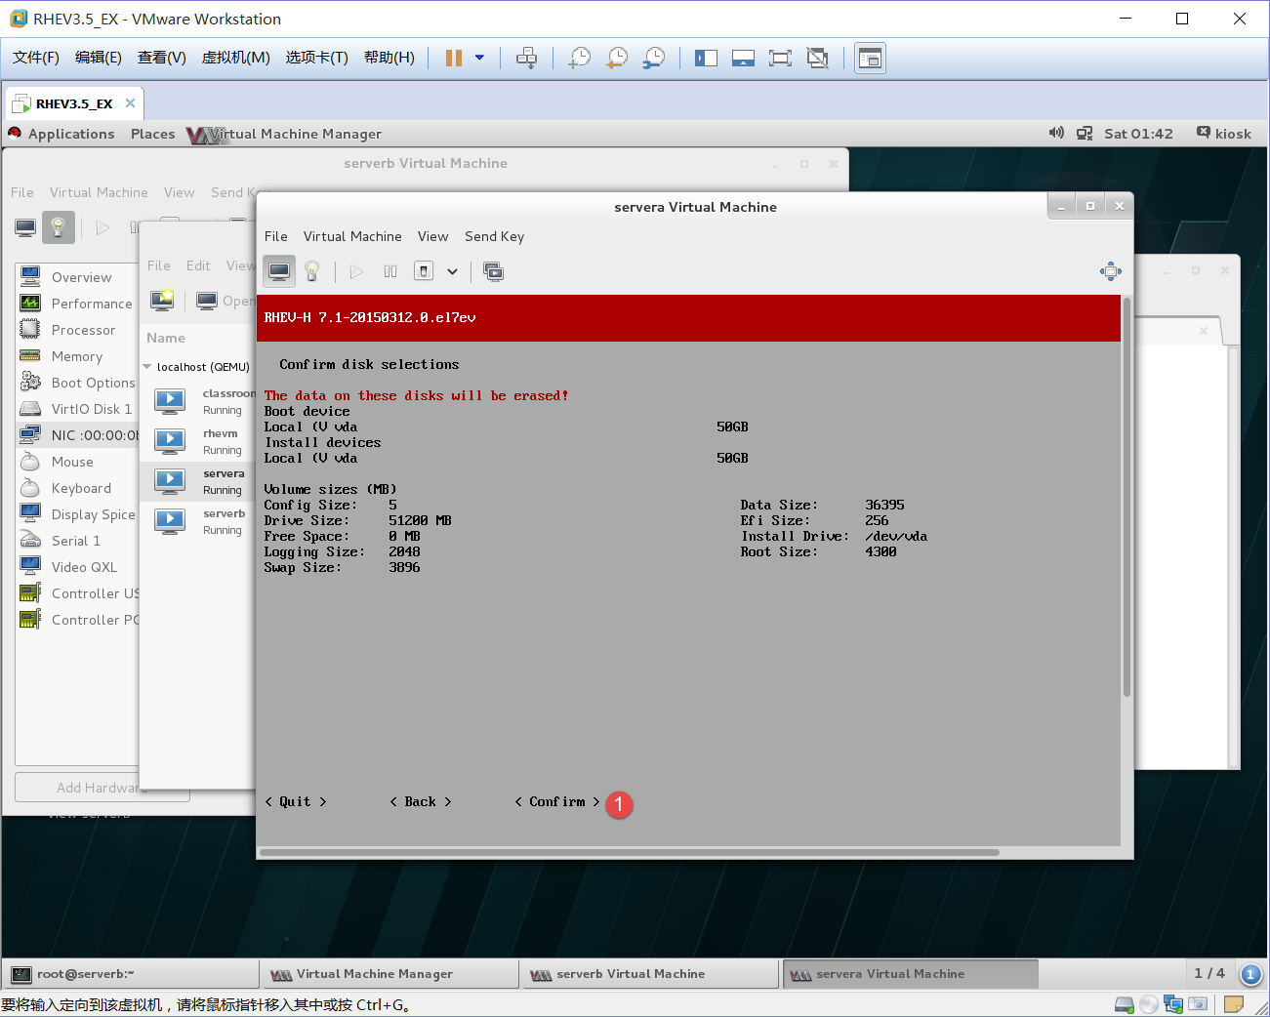Click the Name column header in Manager
The image size is (1270, 1017).
tap(166, 338)
